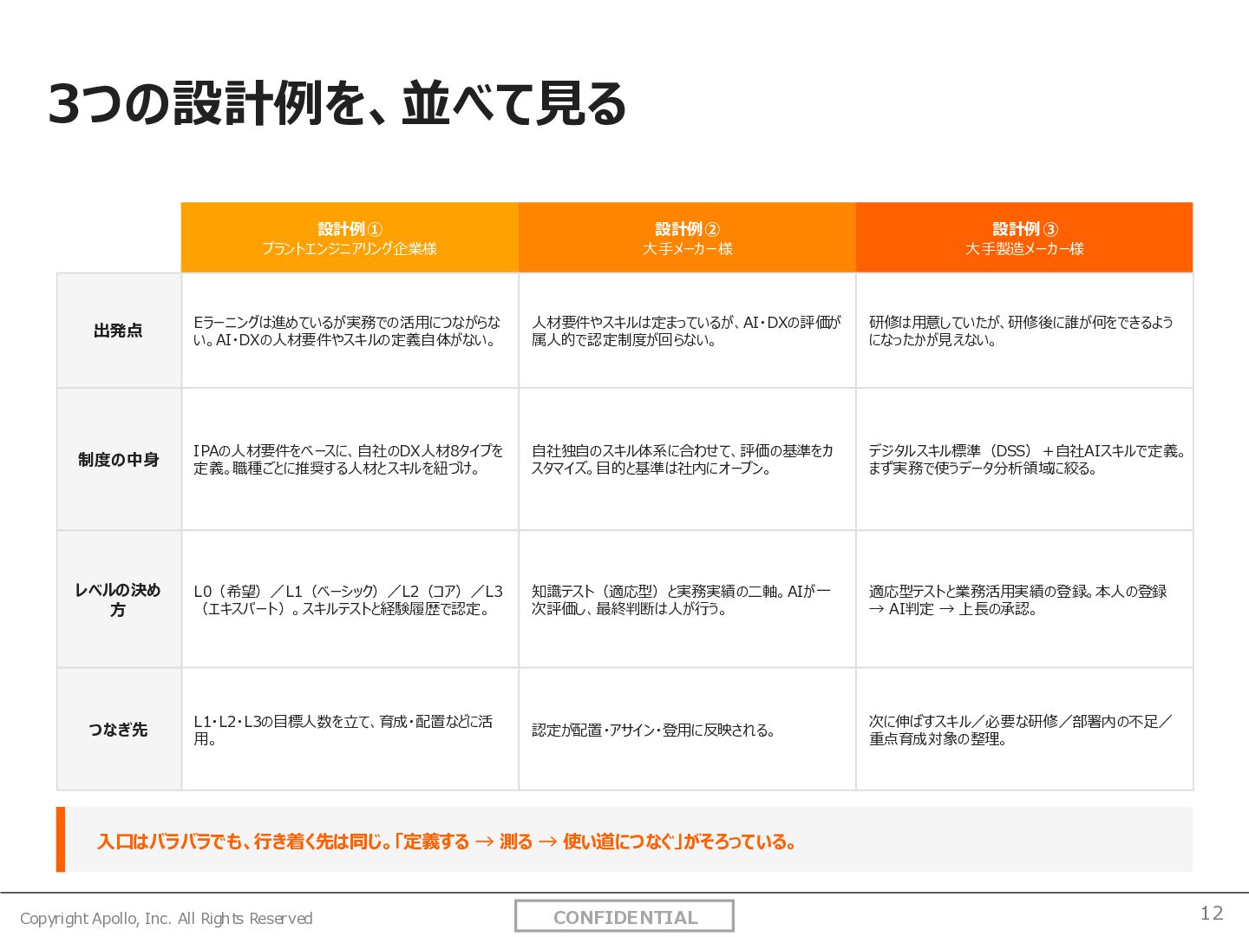Select the L0（希望）／L1（ベーシック） level cell
The height and width of the screenshot is (937, 1249).
(x=350, y=600)
